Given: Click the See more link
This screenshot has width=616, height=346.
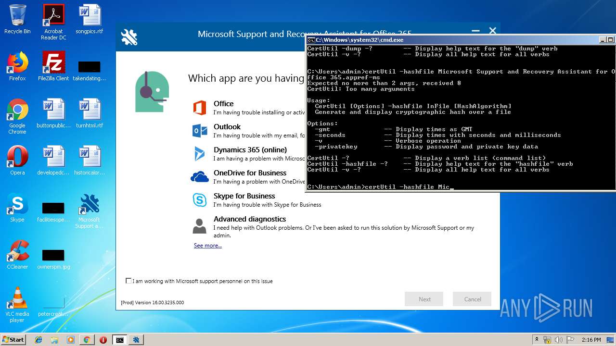Looking at the screenshot, I should (208, 246).
